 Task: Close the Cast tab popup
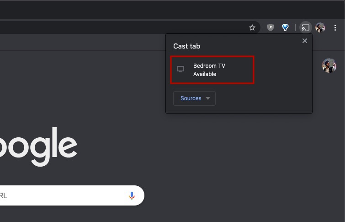point(305,41)
